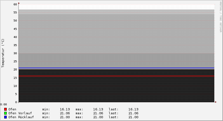Click the green Ofen Vorlauf legend swatch
Image resolution: width=223 pixels, height=121 pixels.
[x=5, y=113]
